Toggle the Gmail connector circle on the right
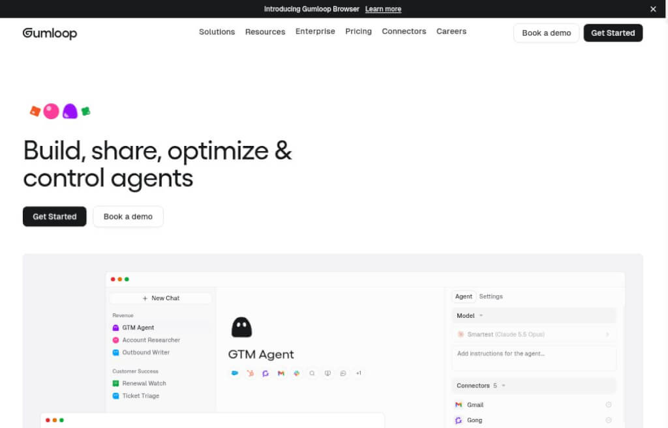Image resolution: width=668 pixels, height=428 pixels. click(x=609, y=405)
